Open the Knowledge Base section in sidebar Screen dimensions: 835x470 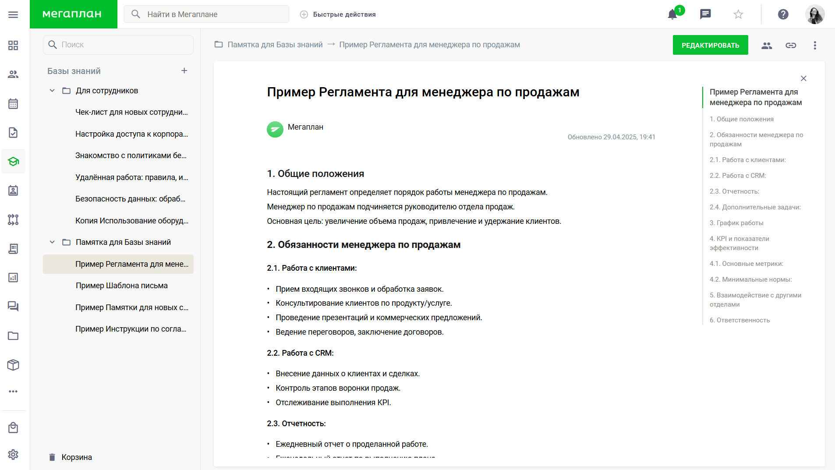click(13, 161)
